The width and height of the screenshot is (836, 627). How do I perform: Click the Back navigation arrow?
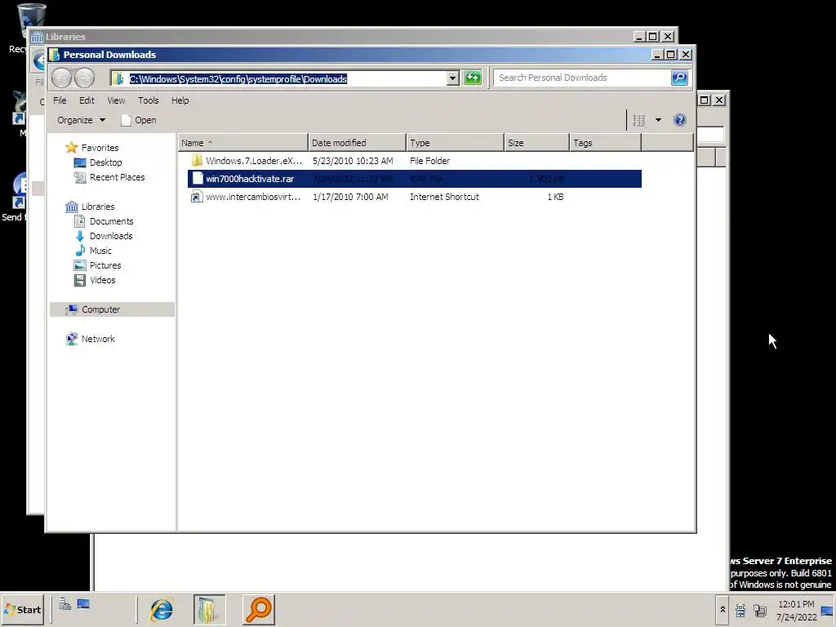(x=62, y=78)
